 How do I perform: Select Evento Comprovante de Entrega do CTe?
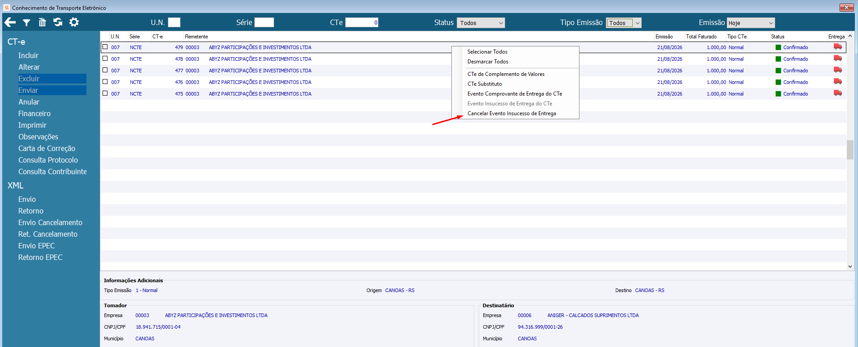515,94
